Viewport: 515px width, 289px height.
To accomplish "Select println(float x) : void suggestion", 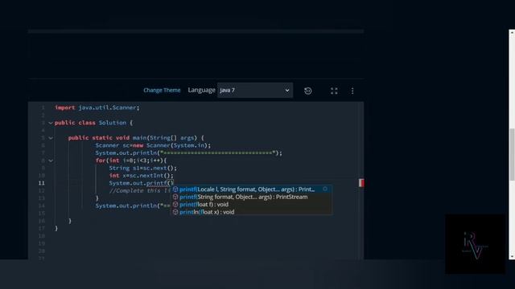I will (x=251, y=212).
